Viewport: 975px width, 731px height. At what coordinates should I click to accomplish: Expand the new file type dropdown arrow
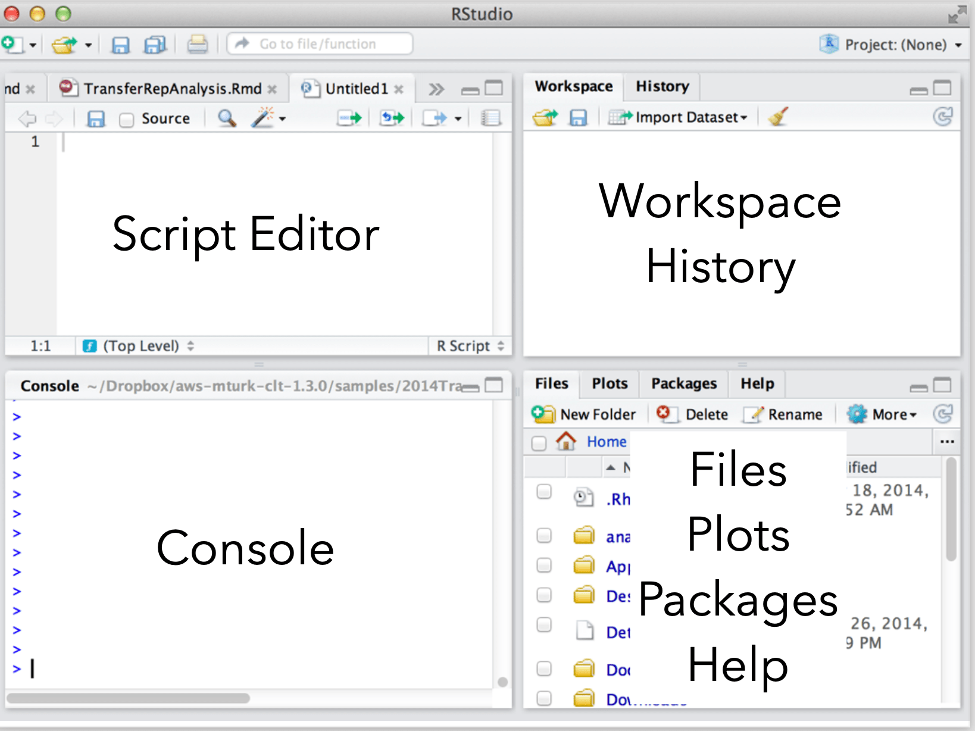click(x=33, y=45)
